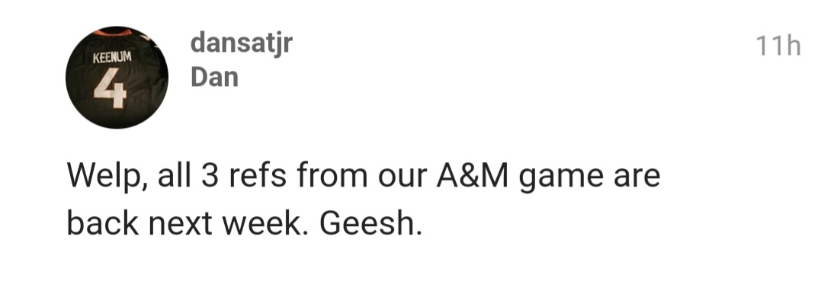
Task: Select the second line 'back next week'
Action: (244, 223)
